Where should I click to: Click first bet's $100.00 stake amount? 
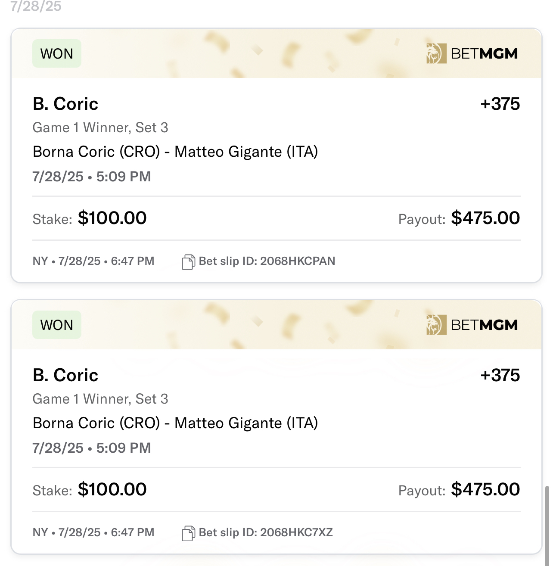(x=112, y=218)
